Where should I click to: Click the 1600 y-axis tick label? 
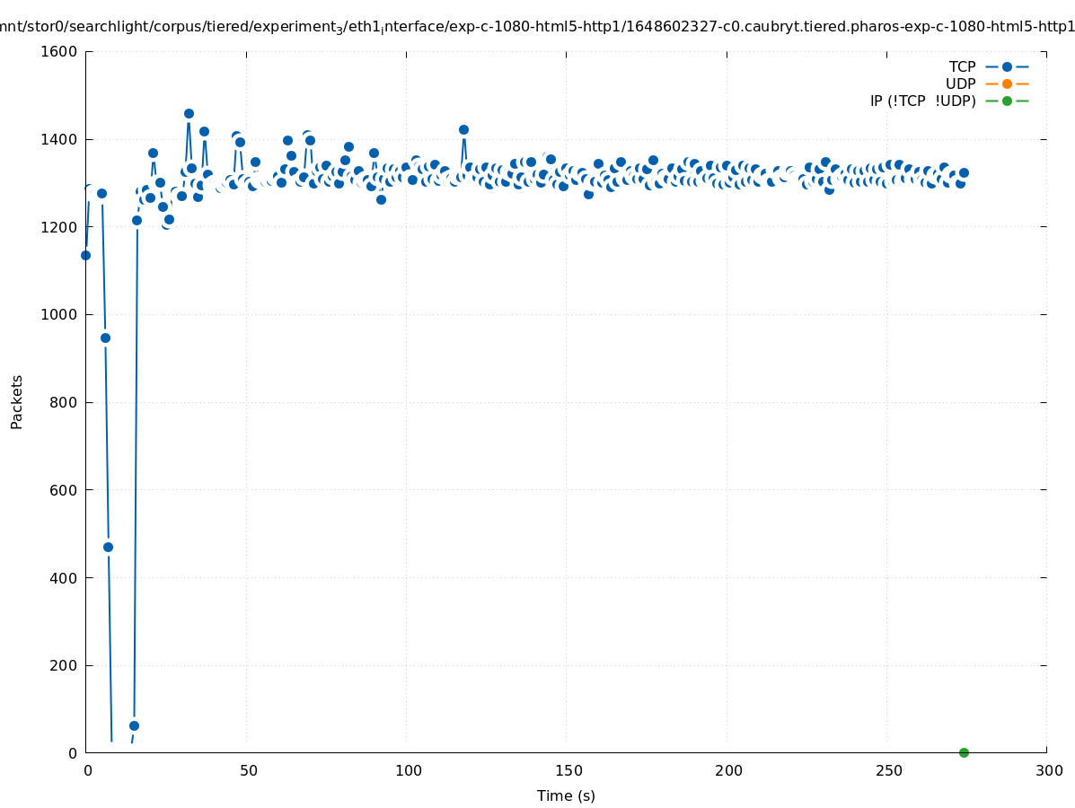pyautogui.click(x=61, y=51)
